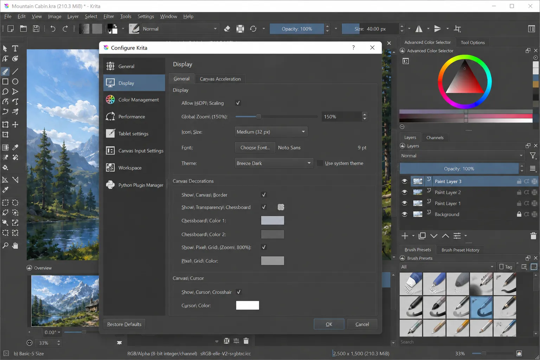
Task: Toggle Show Cursor Crosshair checkbox
Action: 239,292
